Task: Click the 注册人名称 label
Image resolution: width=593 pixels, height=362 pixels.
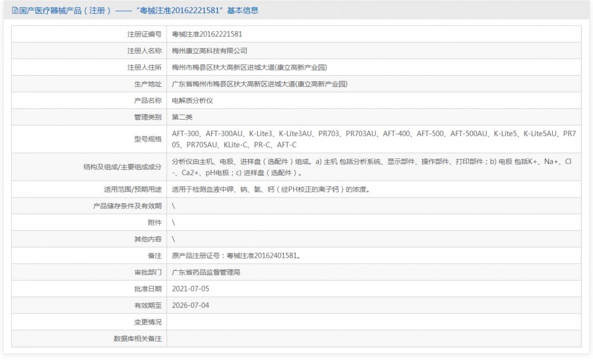Action: point(144,51)
